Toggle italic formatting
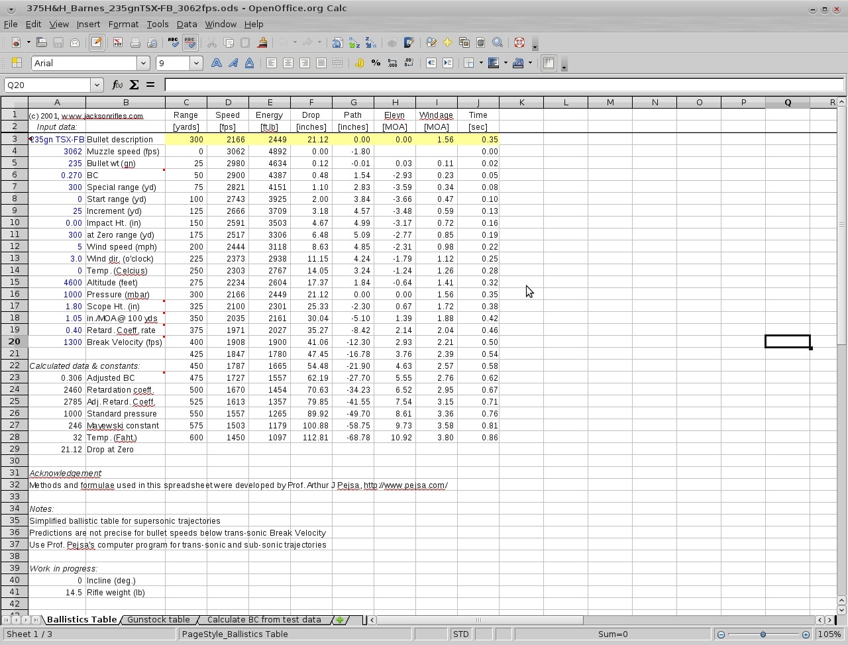 pos(233,63)
